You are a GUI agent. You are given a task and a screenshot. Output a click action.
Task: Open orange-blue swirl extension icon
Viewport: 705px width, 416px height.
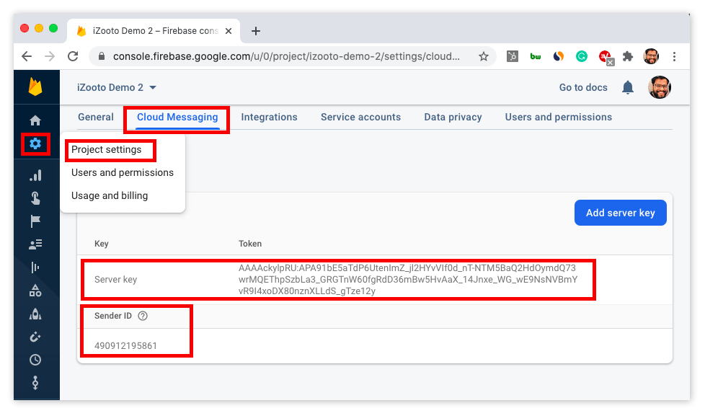[x=559, y=56]
